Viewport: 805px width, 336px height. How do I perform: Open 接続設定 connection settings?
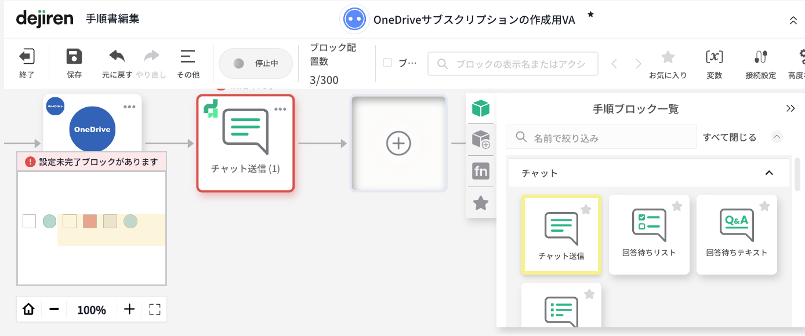[761, 64]
